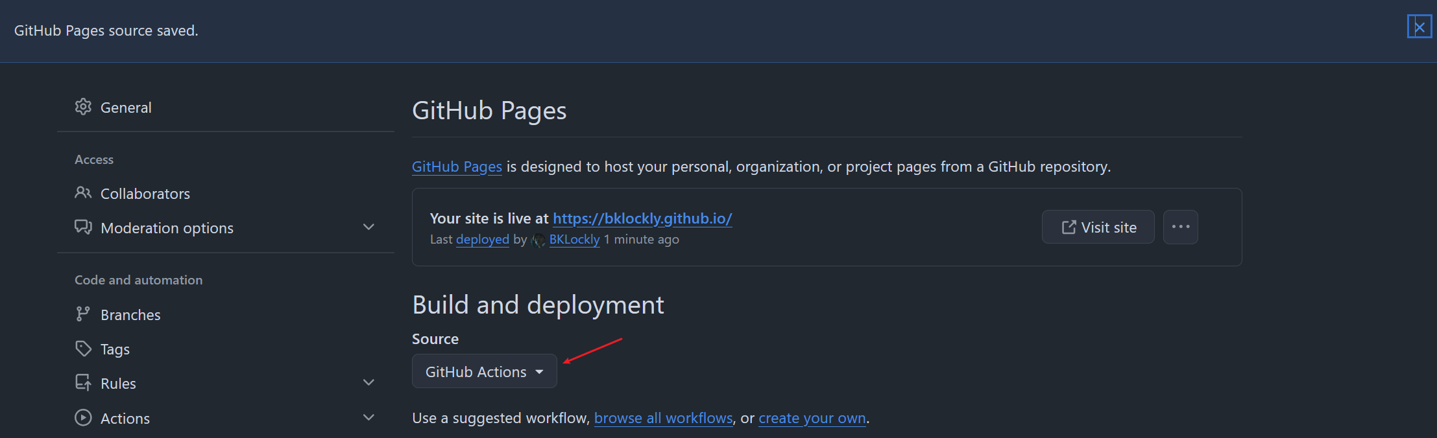Screen dimensions: 1437x438
Task: Click the BKLockly avatar image
Action: [538, 240]
